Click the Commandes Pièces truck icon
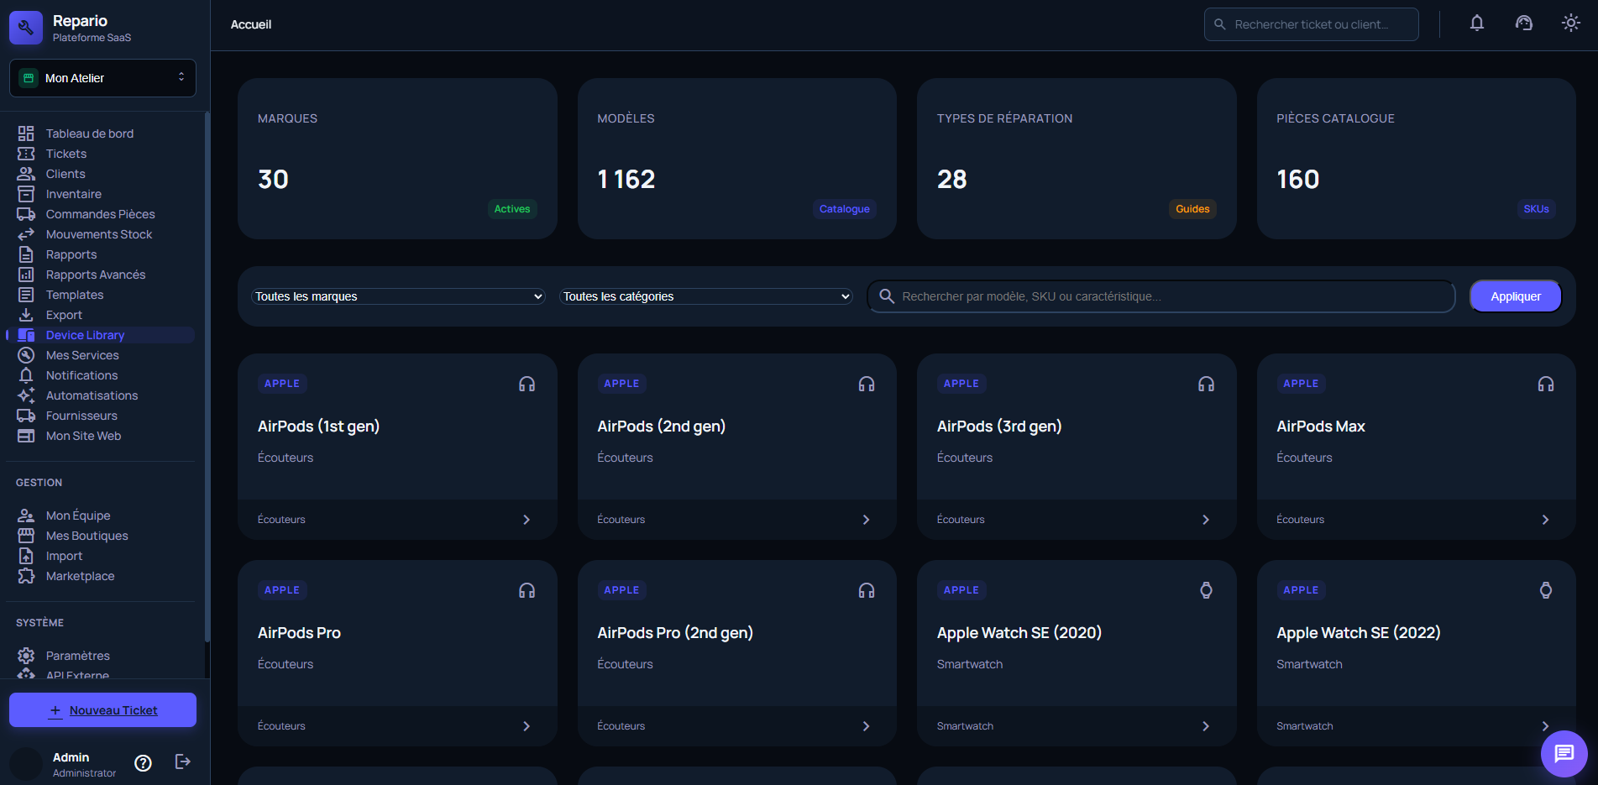The width and height of the screenshot is (1598, 785). click(26, 214)
